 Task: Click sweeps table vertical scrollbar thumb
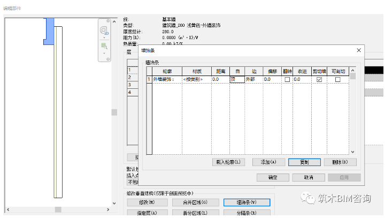click(x=353, y=77)
